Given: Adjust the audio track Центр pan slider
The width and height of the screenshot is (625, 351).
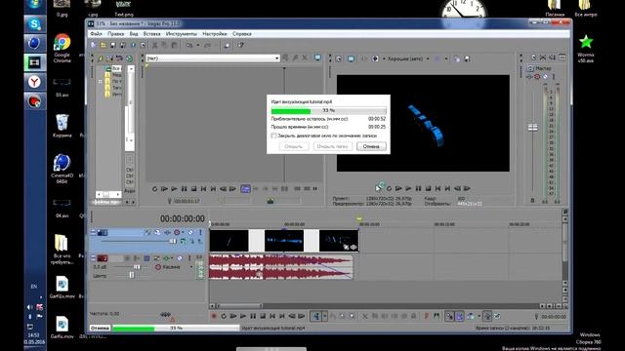Looking at the screenshot, I should click(x=132, y=275).
